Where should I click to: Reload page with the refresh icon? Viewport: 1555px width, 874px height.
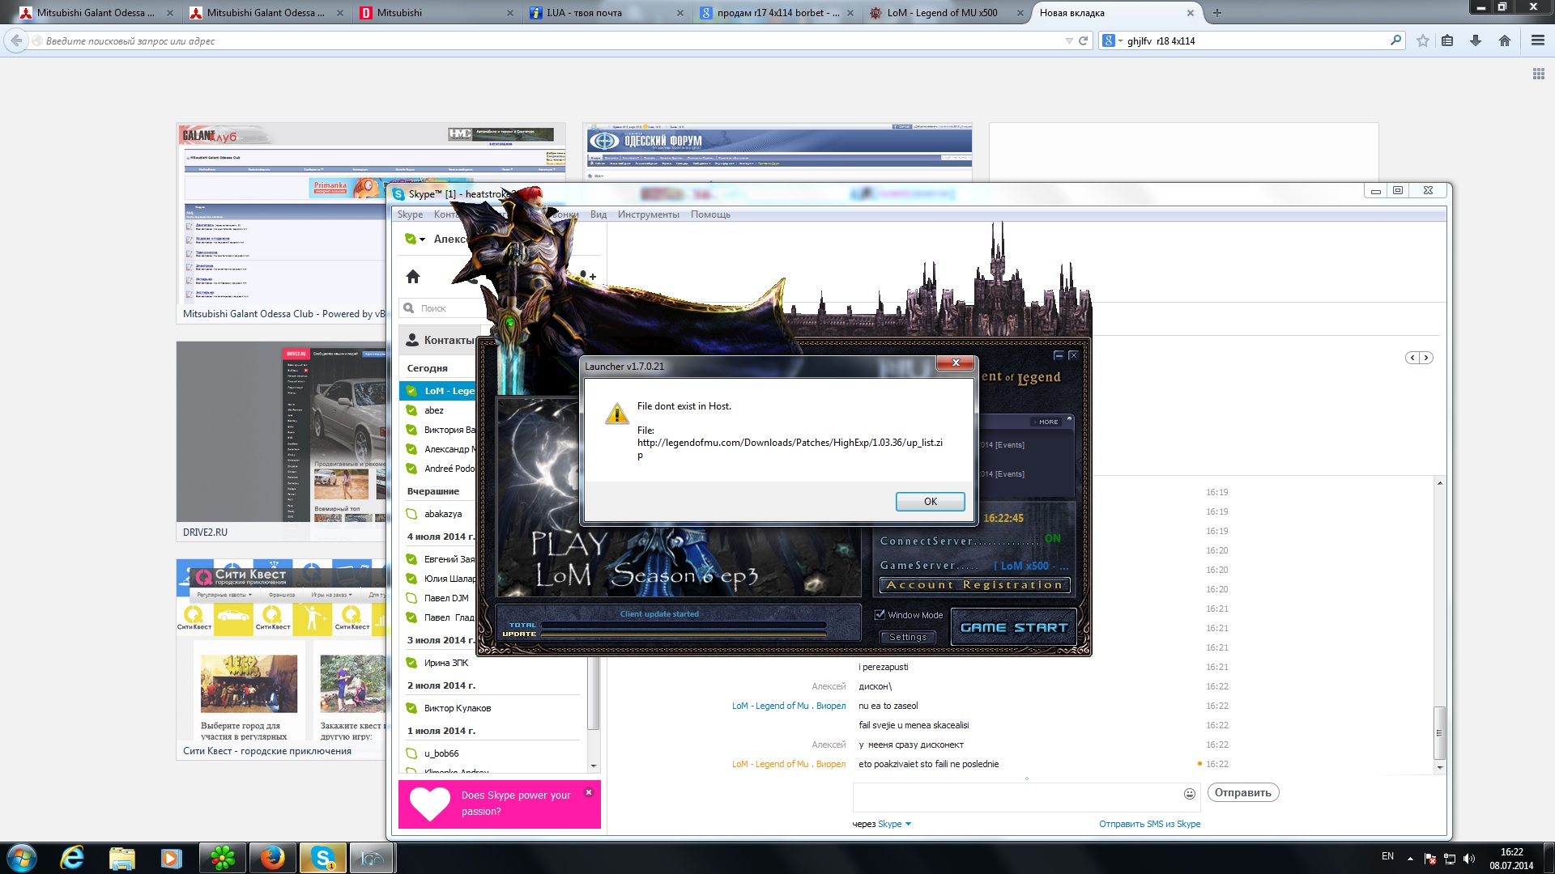click(1083, 40)
